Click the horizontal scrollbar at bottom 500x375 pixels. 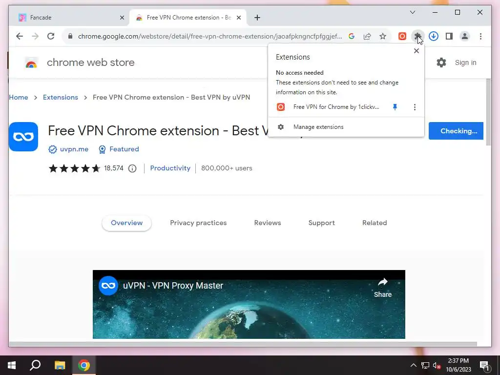(243, 344)
